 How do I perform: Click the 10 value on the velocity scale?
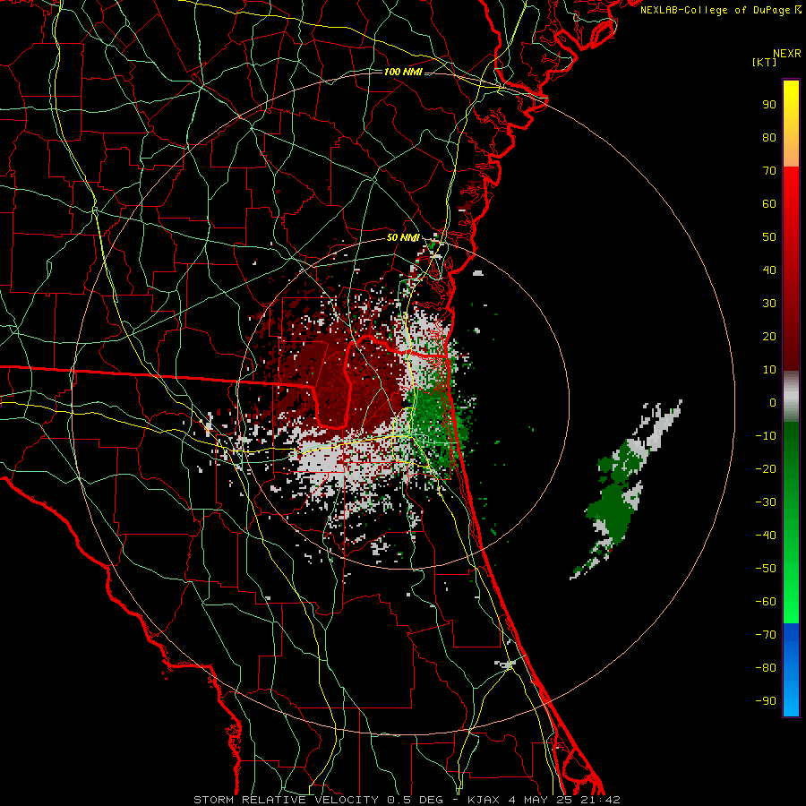click(x=769, y=370)
